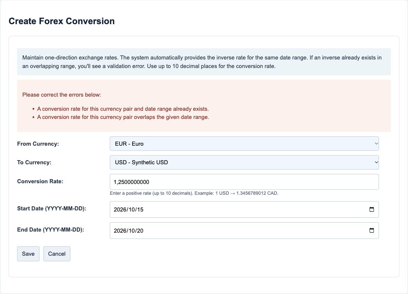The height and width of the screenshot is (294, 408).
Task: Click the 'From Currency:' label
Action: tap(38, 144)
